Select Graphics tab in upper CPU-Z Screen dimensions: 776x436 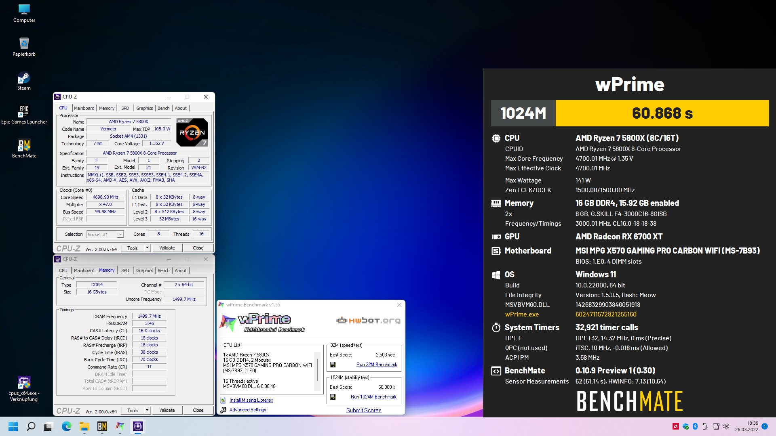144,108
